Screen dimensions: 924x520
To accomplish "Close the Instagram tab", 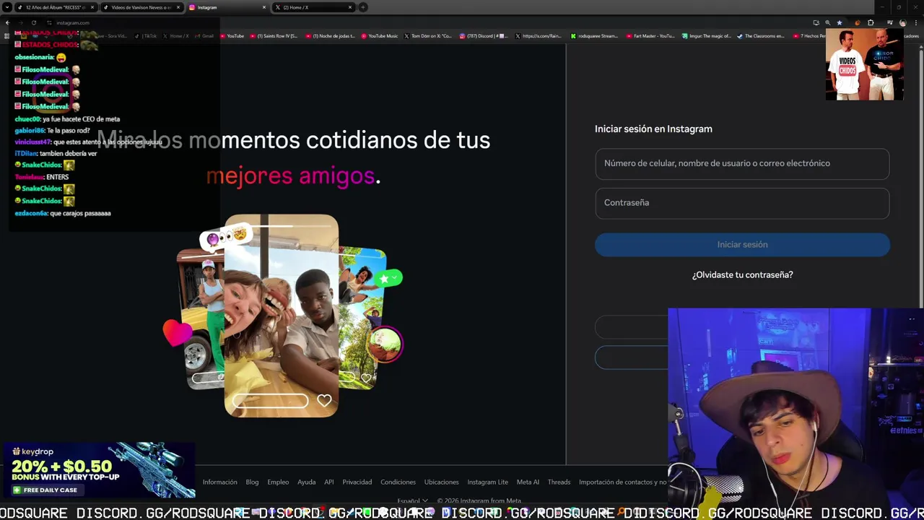I will (263, 7).
